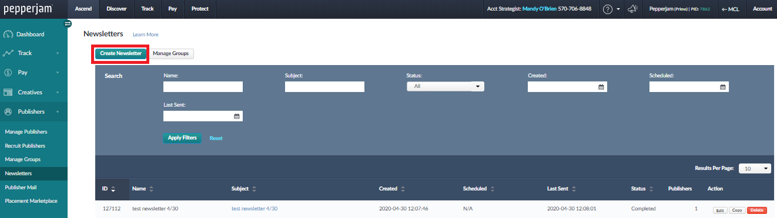Sort the table by the ID column

[113, 189]
